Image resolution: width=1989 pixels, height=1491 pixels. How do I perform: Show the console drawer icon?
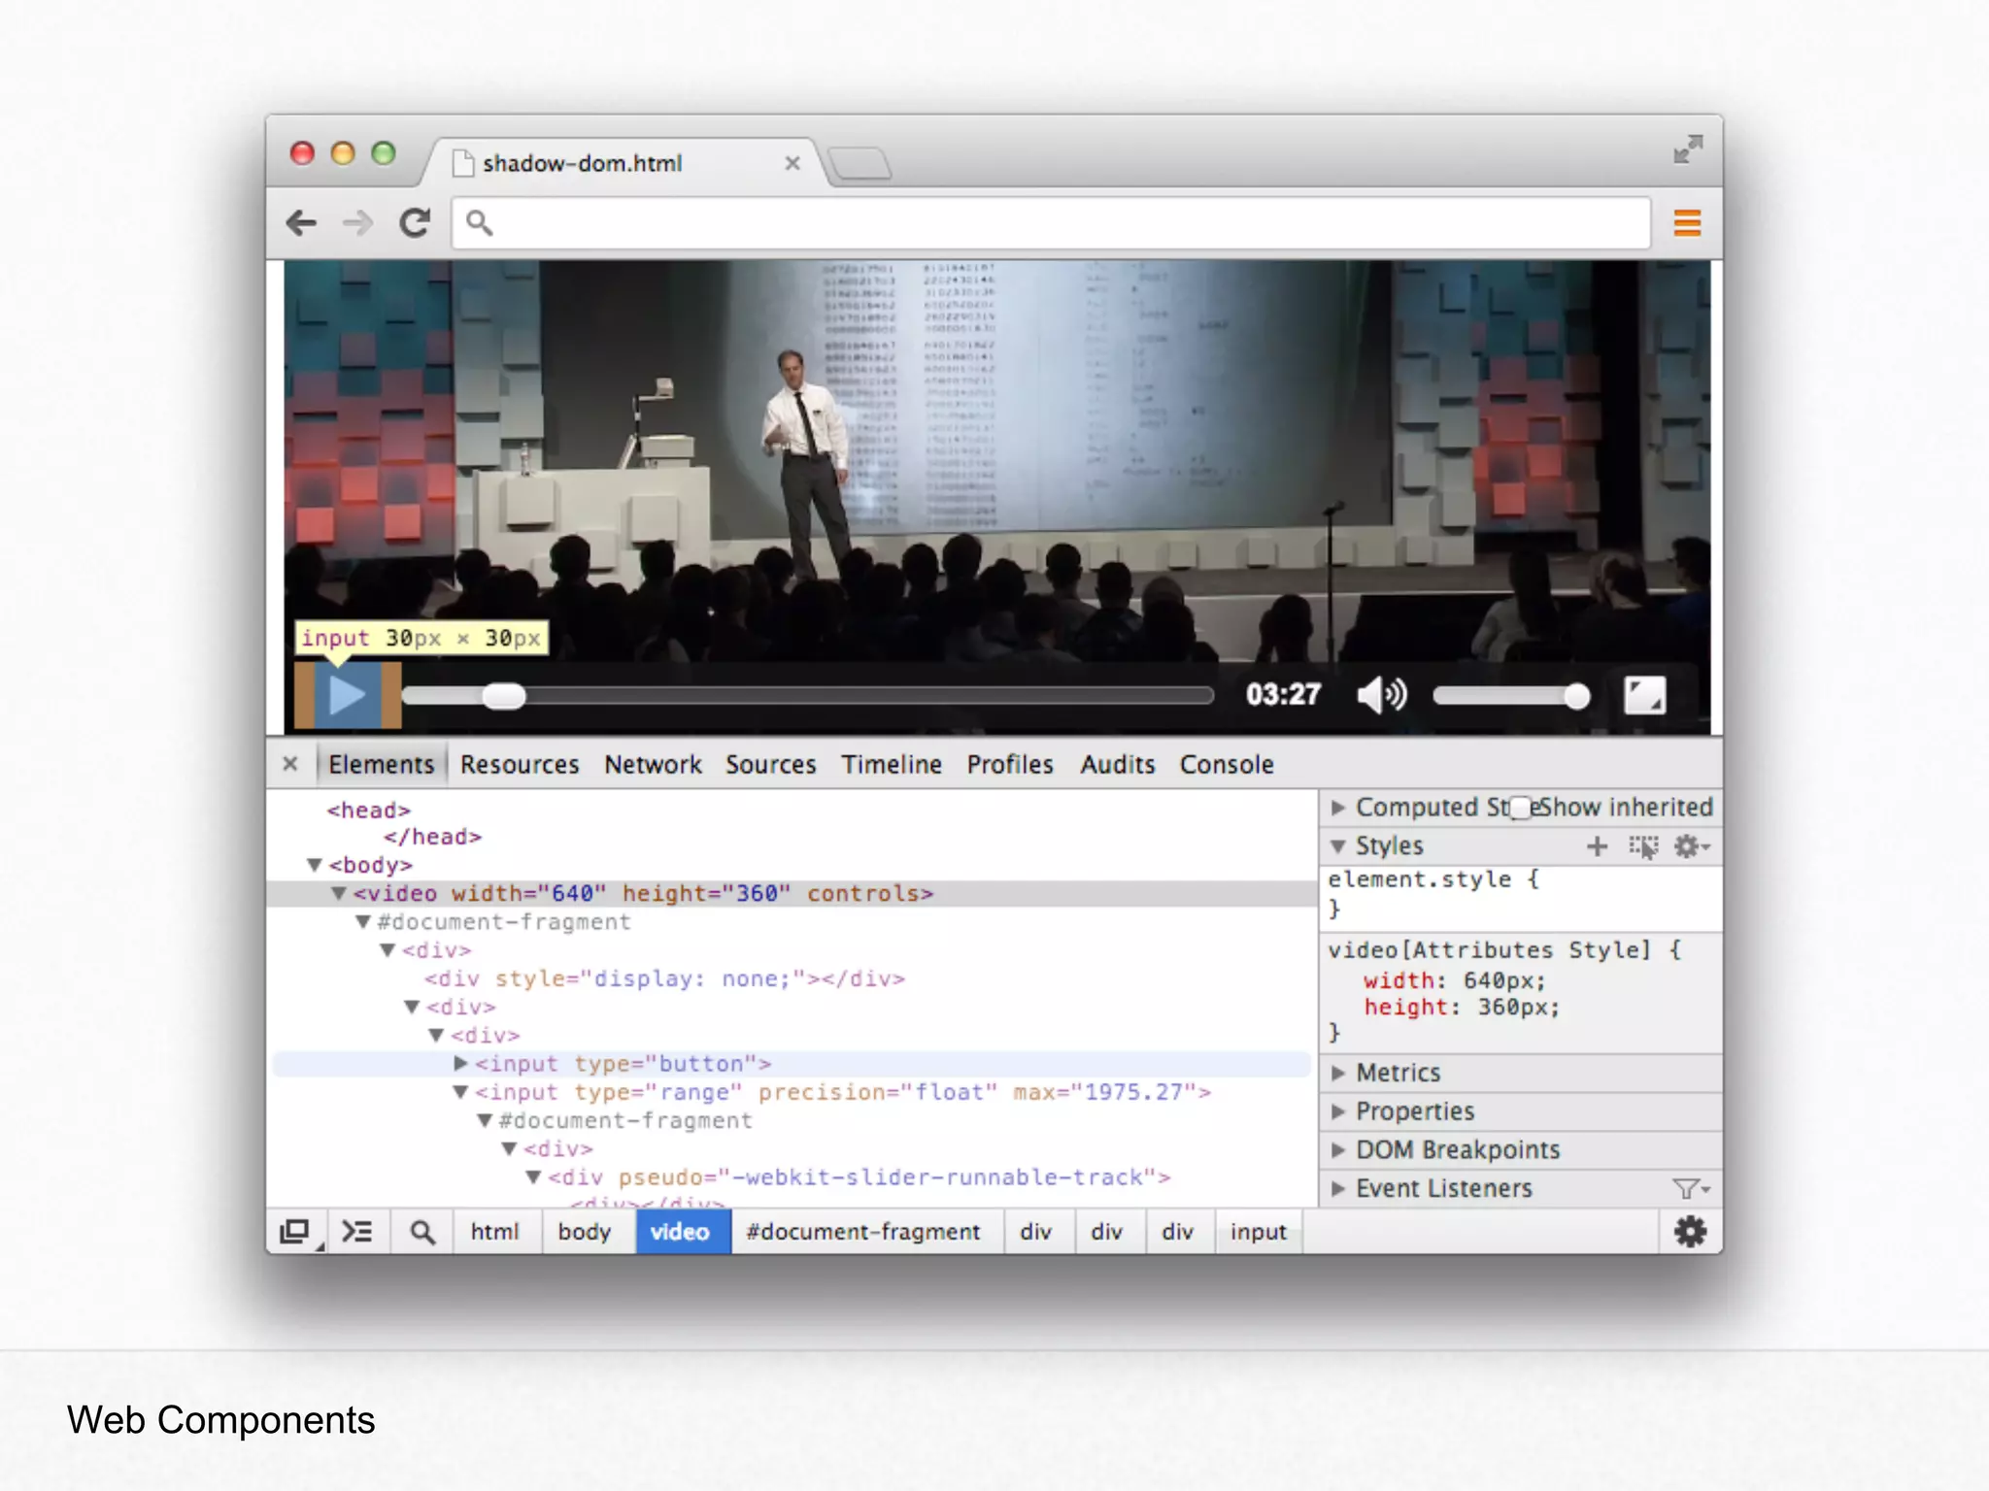click(357, 1232)
